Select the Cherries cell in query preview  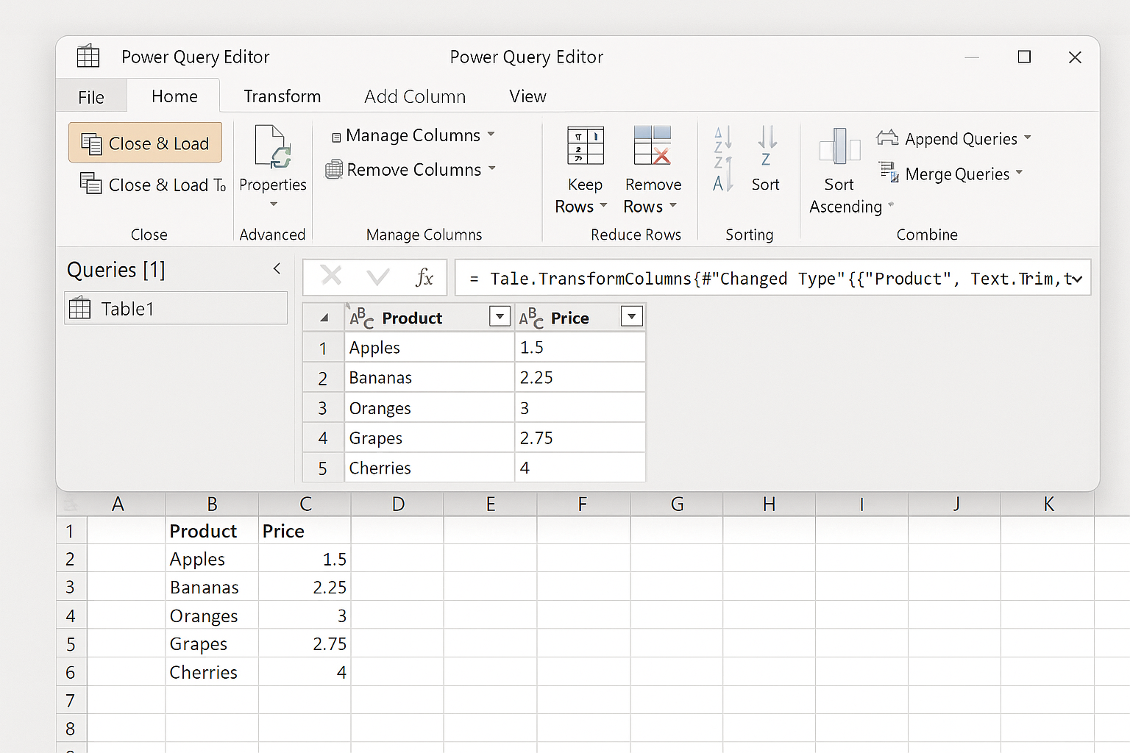430,468
